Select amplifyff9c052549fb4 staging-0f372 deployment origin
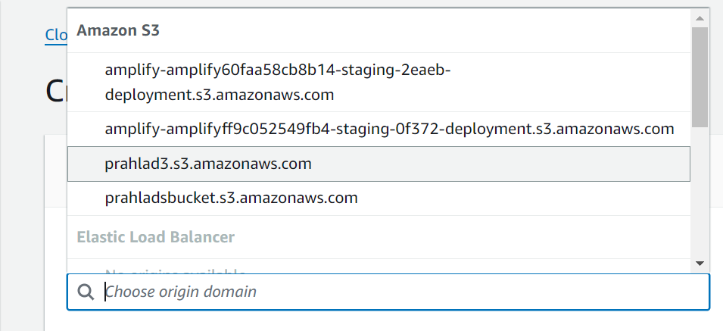Image resolution: width=723 pixels, height=331 pixels. click(389, 129)
